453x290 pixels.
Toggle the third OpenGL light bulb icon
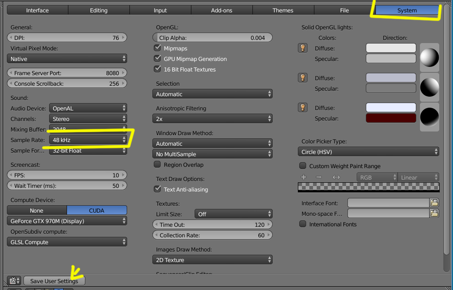(302, 108)
